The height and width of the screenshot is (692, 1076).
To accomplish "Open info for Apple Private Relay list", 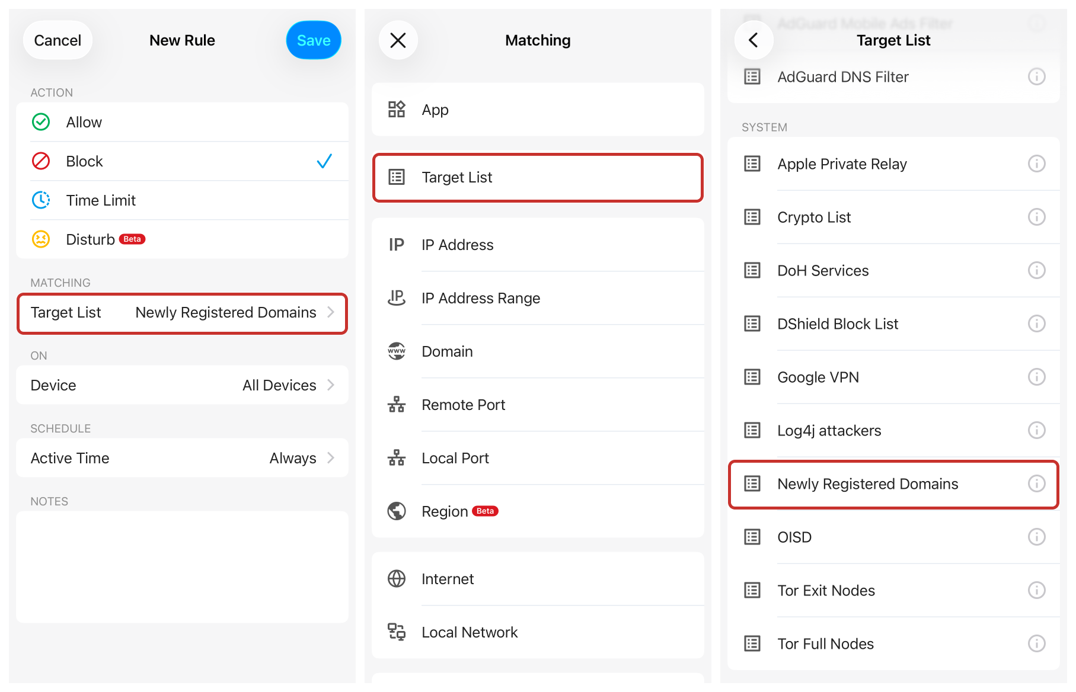I will tap(1036, 164).
